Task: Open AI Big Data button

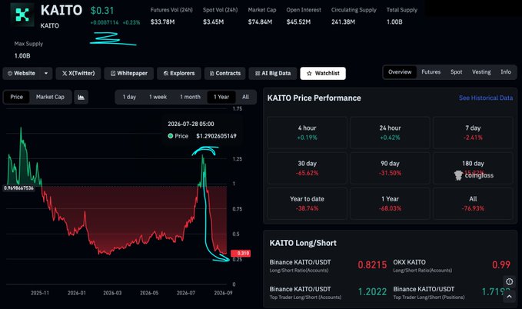Action: pyautogui.click(x=273, y=73)
